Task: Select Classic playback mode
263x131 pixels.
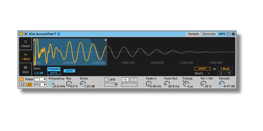Action: click(x=25, y=44)
